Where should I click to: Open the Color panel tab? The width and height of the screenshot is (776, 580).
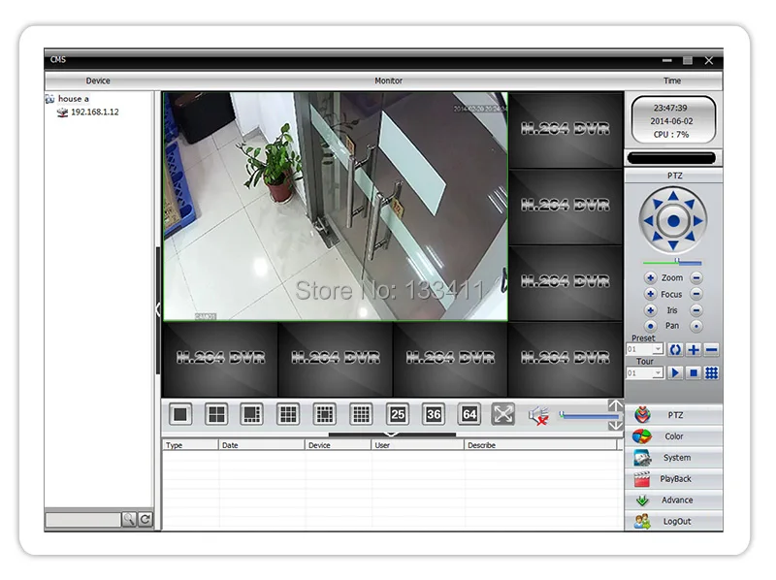673,436
